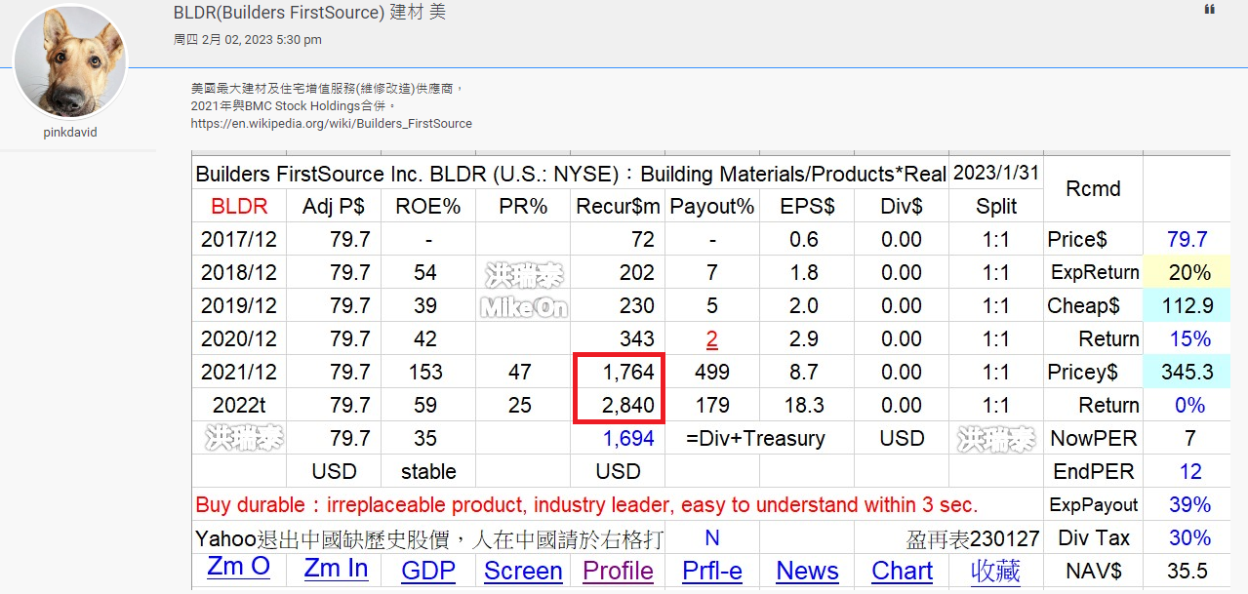Click the Rcmd header cell
The image size is (1248, 594).
click(x=1093, y=188)
